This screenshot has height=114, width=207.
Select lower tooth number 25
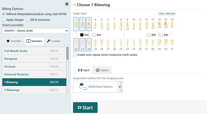121,43
